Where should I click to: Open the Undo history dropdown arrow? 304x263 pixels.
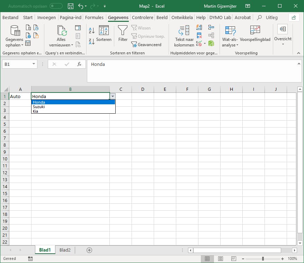tap(86, 6)
